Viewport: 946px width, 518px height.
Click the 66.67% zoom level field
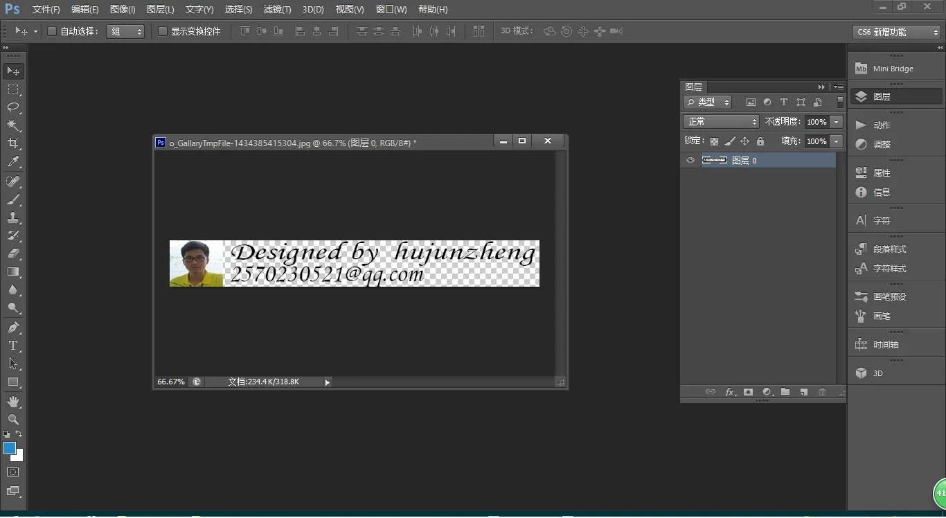[x=171, y=382]
